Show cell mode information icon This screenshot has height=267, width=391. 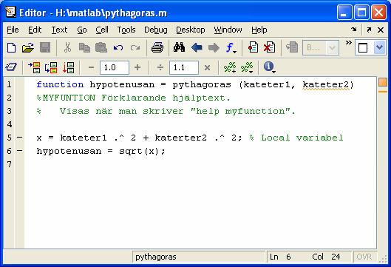[x=269, y=67]
